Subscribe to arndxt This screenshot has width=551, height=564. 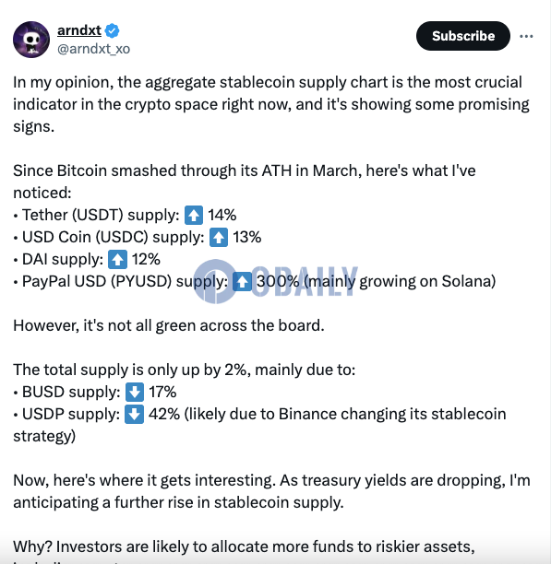tap(463, 36)
